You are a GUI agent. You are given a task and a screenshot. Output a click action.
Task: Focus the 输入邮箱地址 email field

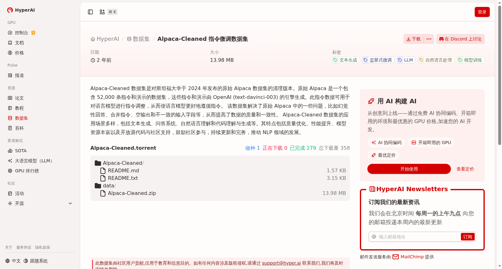[419, 237]
